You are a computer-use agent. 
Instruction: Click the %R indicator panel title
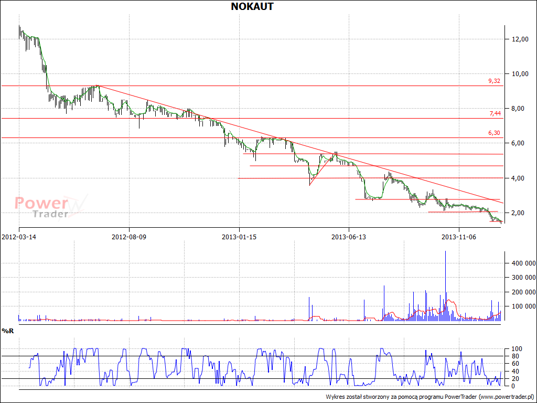point(8,331)
